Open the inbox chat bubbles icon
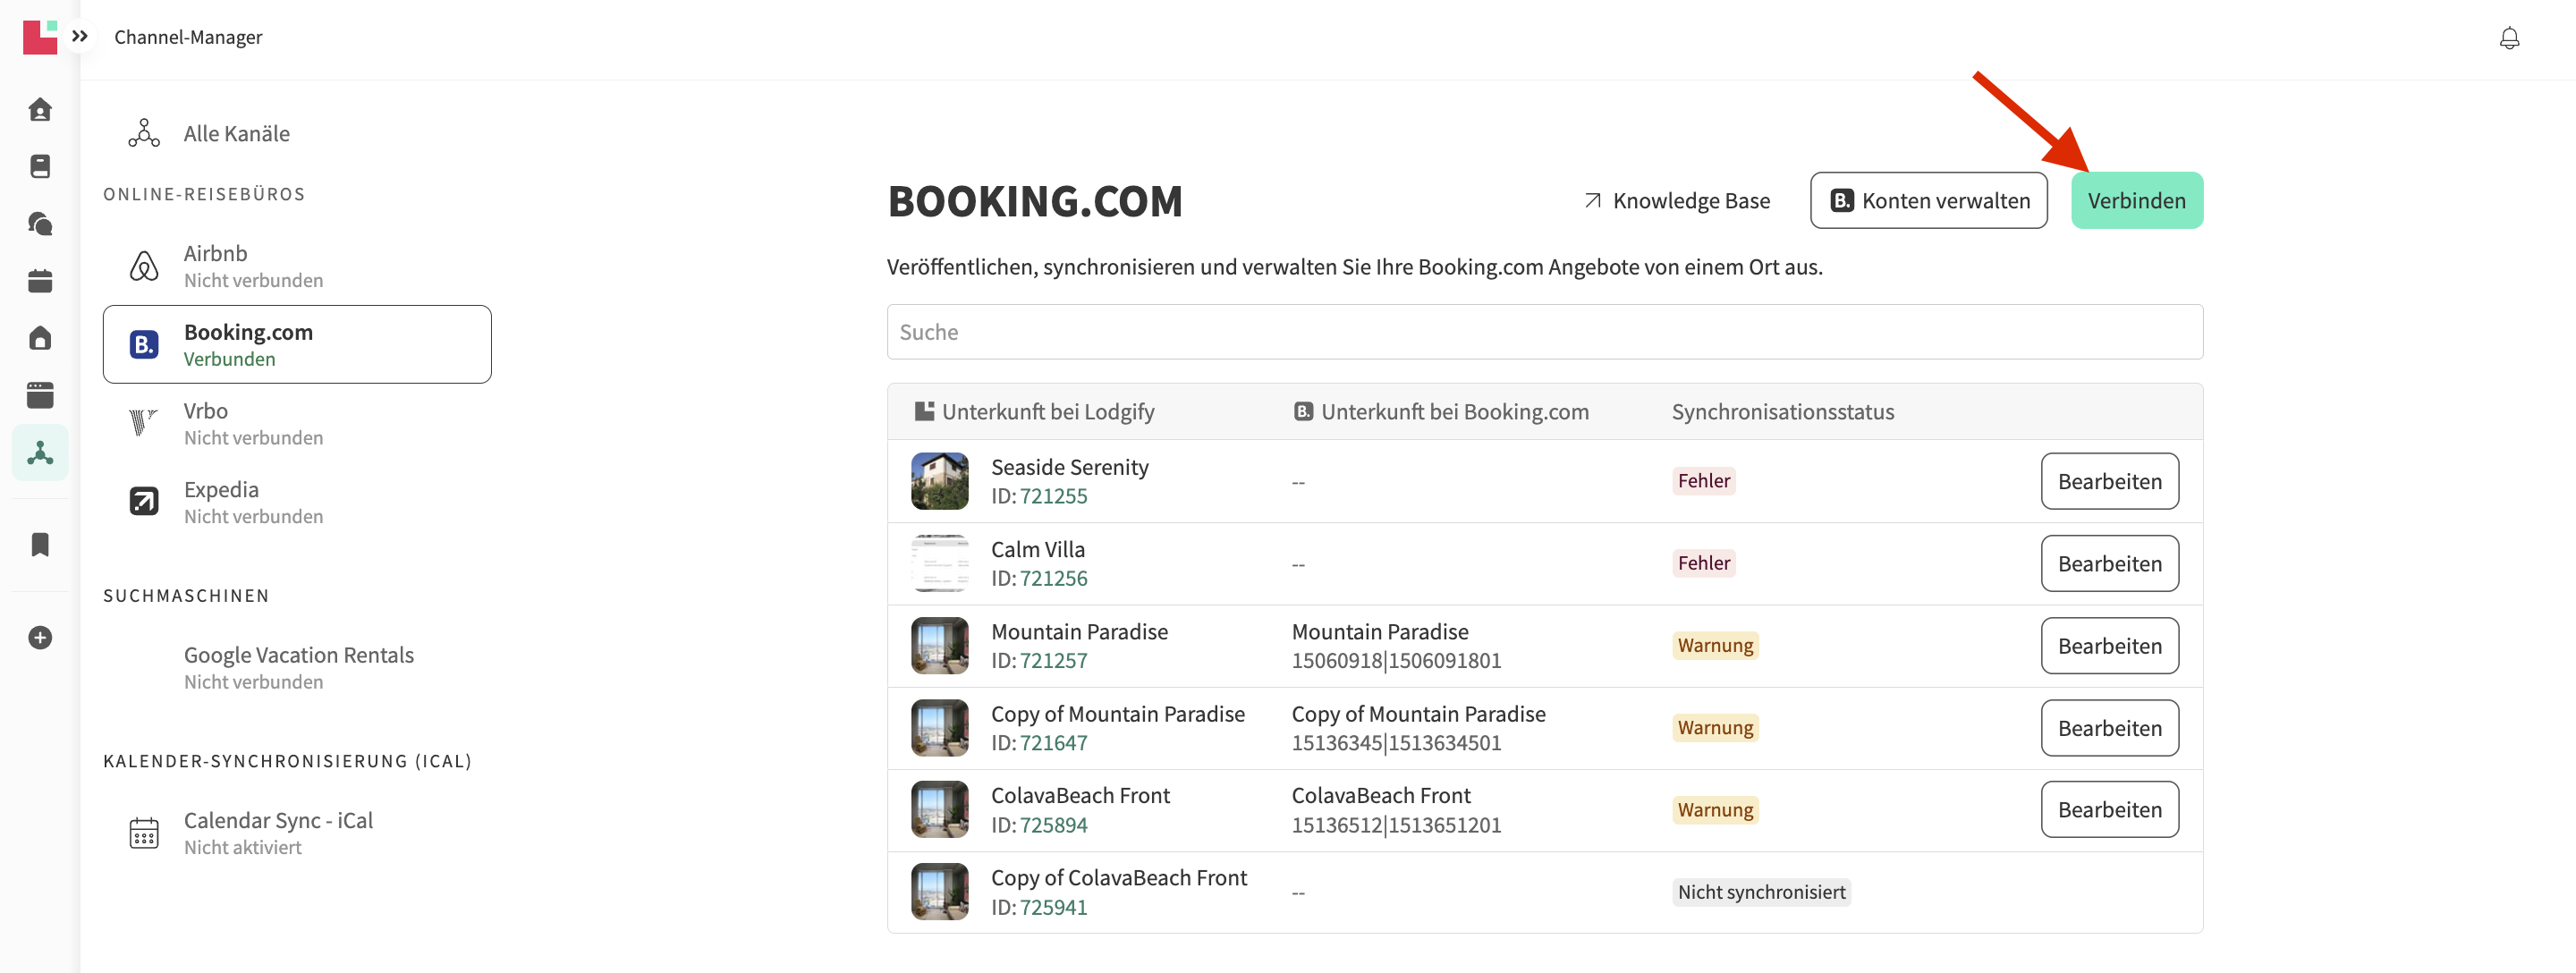Image resolution: width=2576 pixels, height=973 pixels. pyautogui.click(x=40, y=224)
